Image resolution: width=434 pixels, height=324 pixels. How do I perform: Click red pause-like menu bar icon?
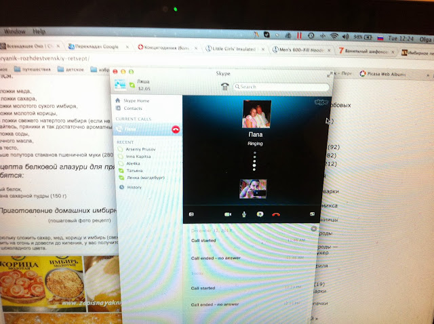tap(299, 35)
